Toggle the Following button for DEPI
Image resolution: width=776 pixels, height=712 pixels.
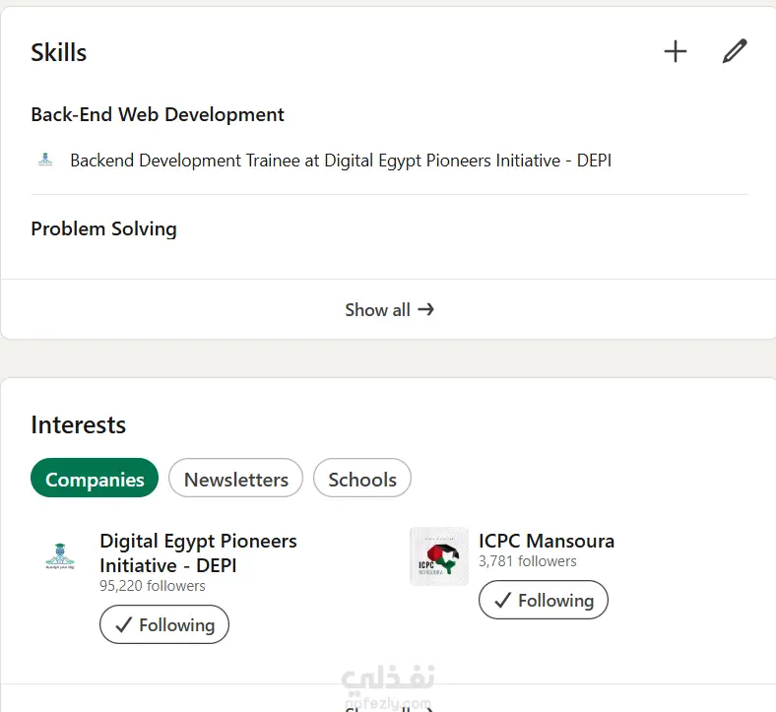pos(164,624)
